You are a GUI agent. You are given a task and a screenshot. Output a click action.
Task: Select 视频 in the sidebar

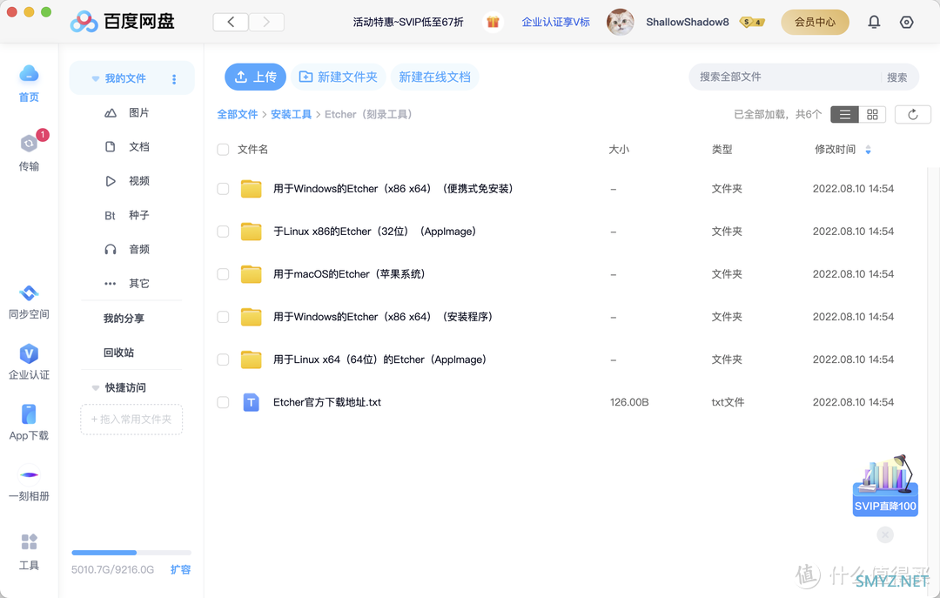[x=126, y=181]
